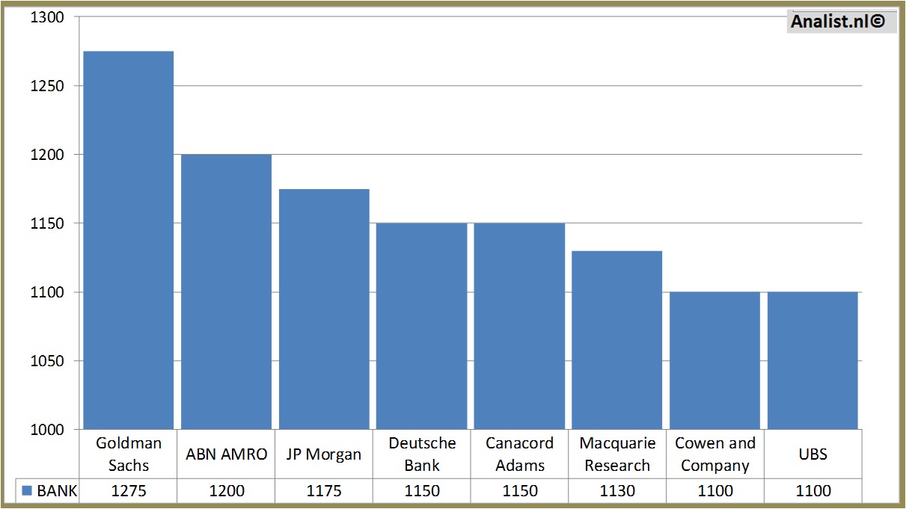Click the Macquarie Research category label

tap(617, 454)
